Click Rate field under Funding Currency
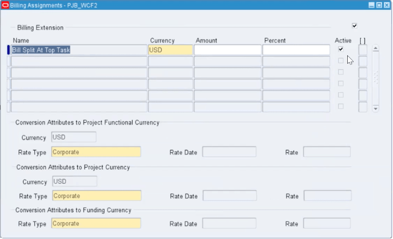 pyautogui.click(x=327, y=224)
